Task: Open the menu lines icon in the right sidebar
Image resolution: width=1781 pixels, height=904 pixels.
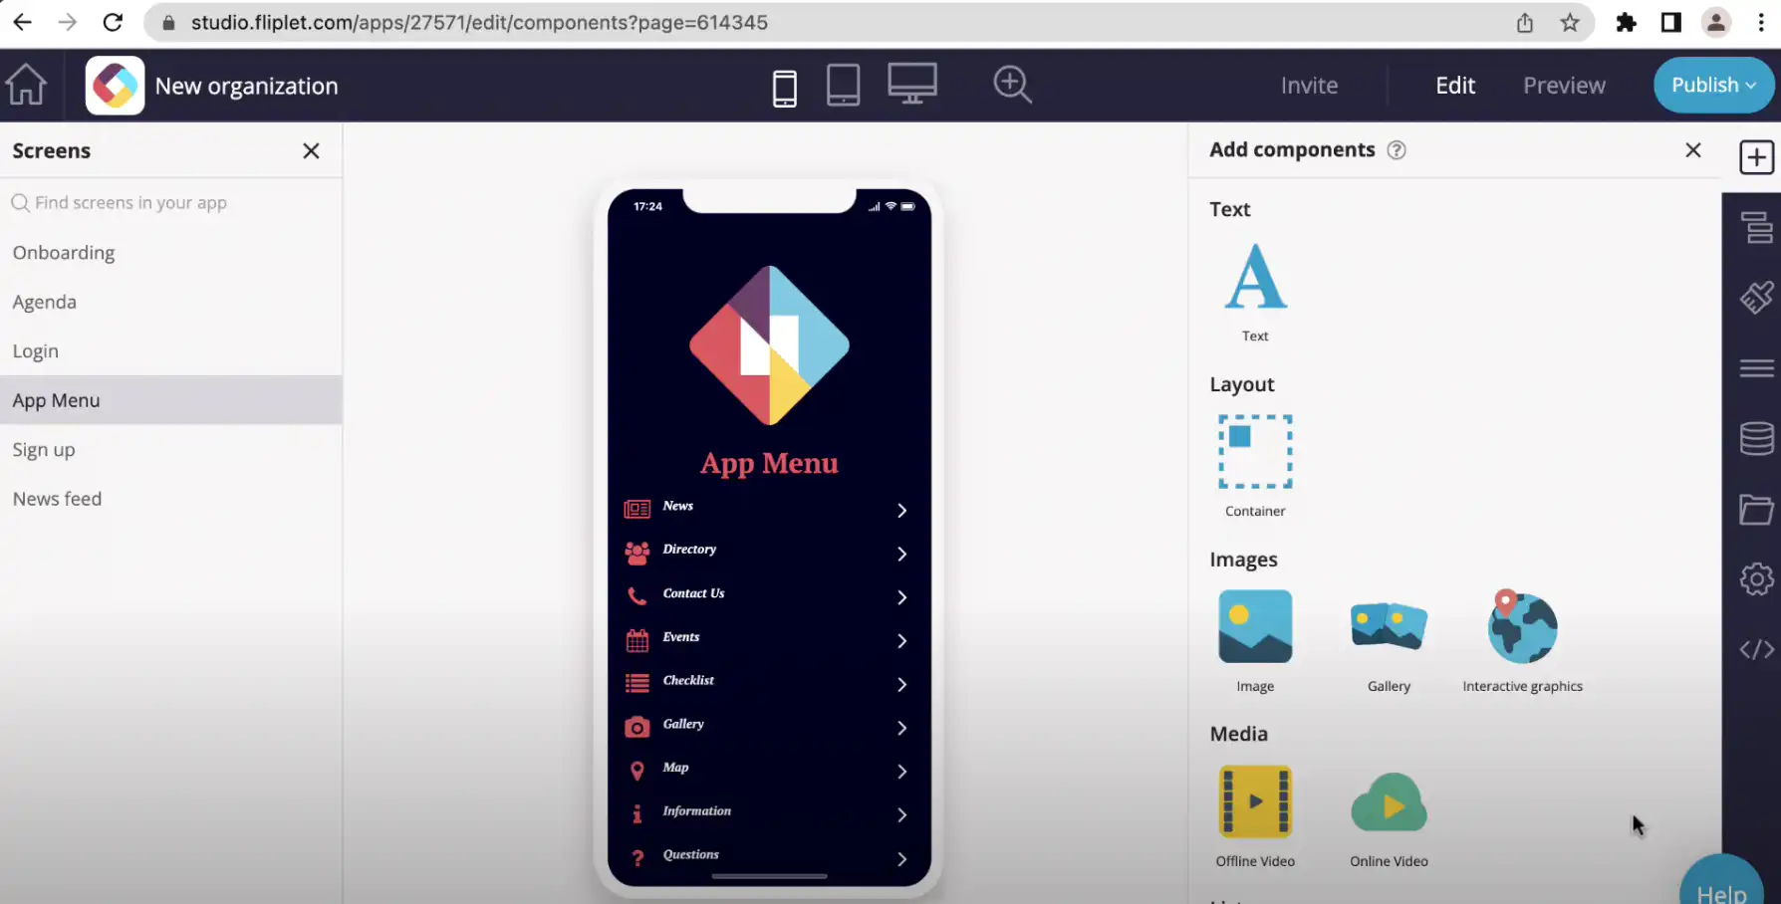Action: coord(1757,368)
